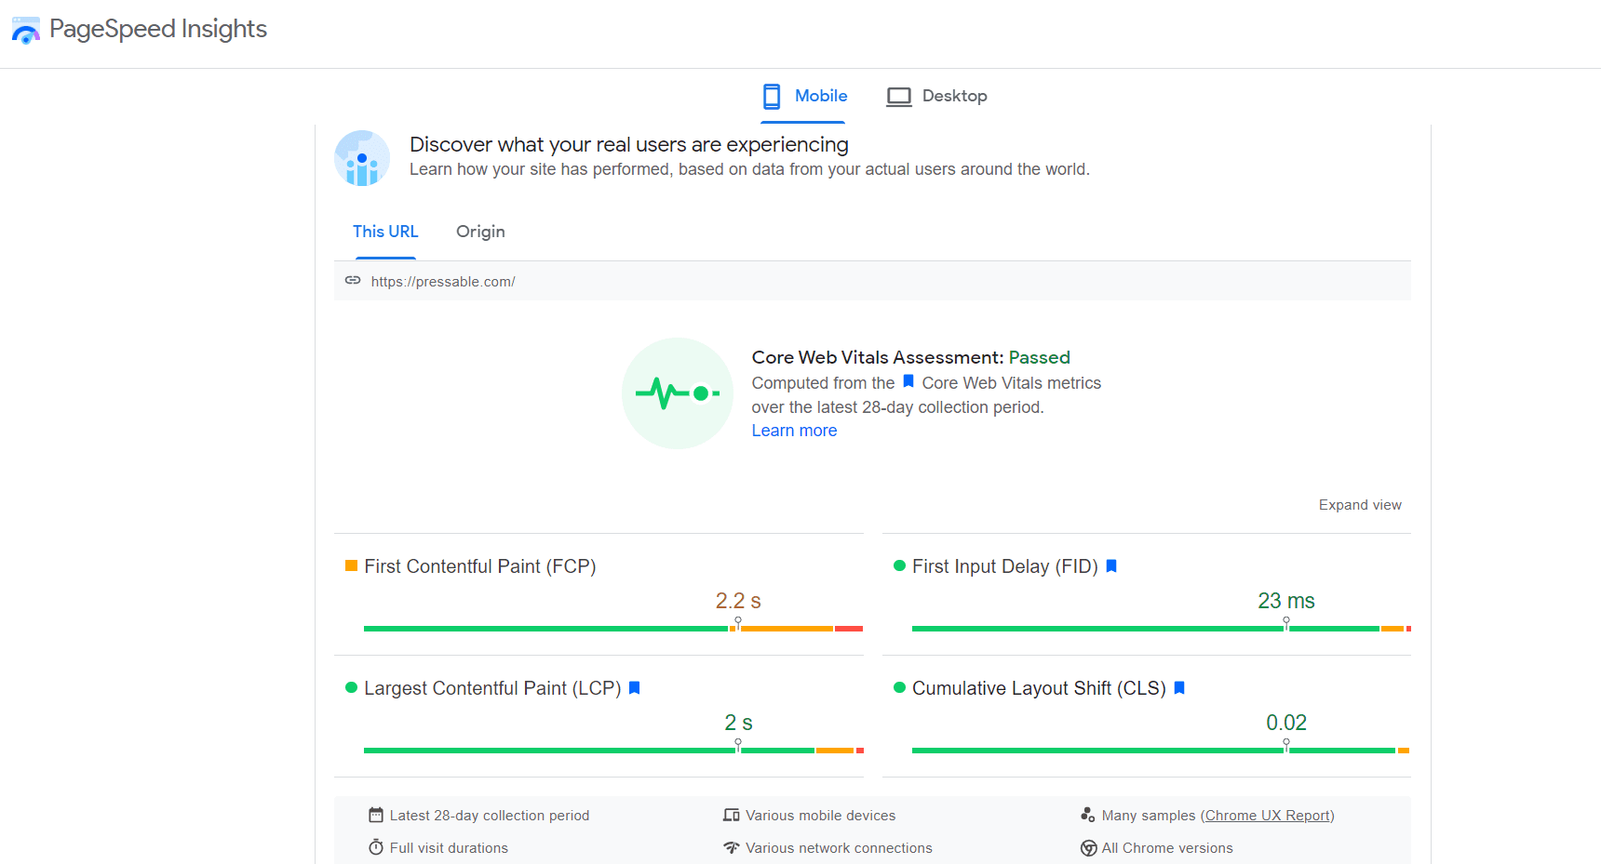Click the link icon beside pressable URL

[x=353, y=280]
